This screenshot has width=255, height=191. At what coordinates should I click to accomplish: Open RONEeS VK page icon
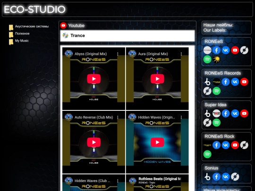pyautogui.click(x=226, y=50)
